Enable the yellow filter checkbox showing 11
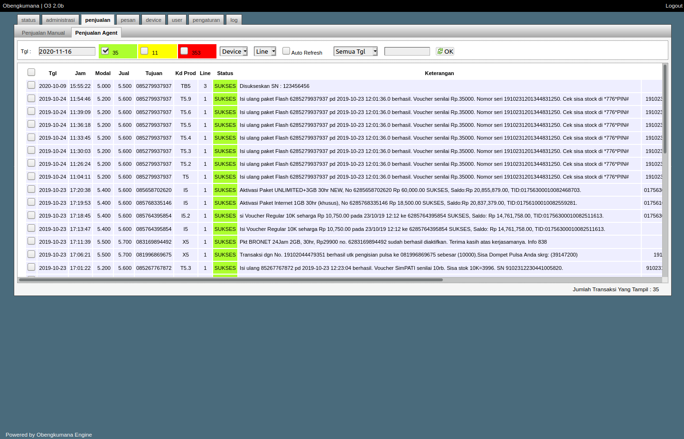Screen dimensions: 684x439 point(144,51)
